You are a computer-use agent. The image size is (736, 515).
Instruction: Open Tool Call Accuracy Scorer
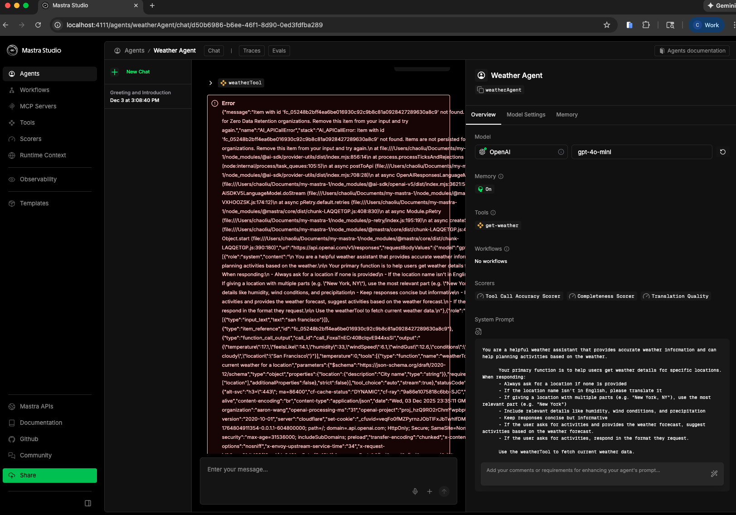[519, 296]
